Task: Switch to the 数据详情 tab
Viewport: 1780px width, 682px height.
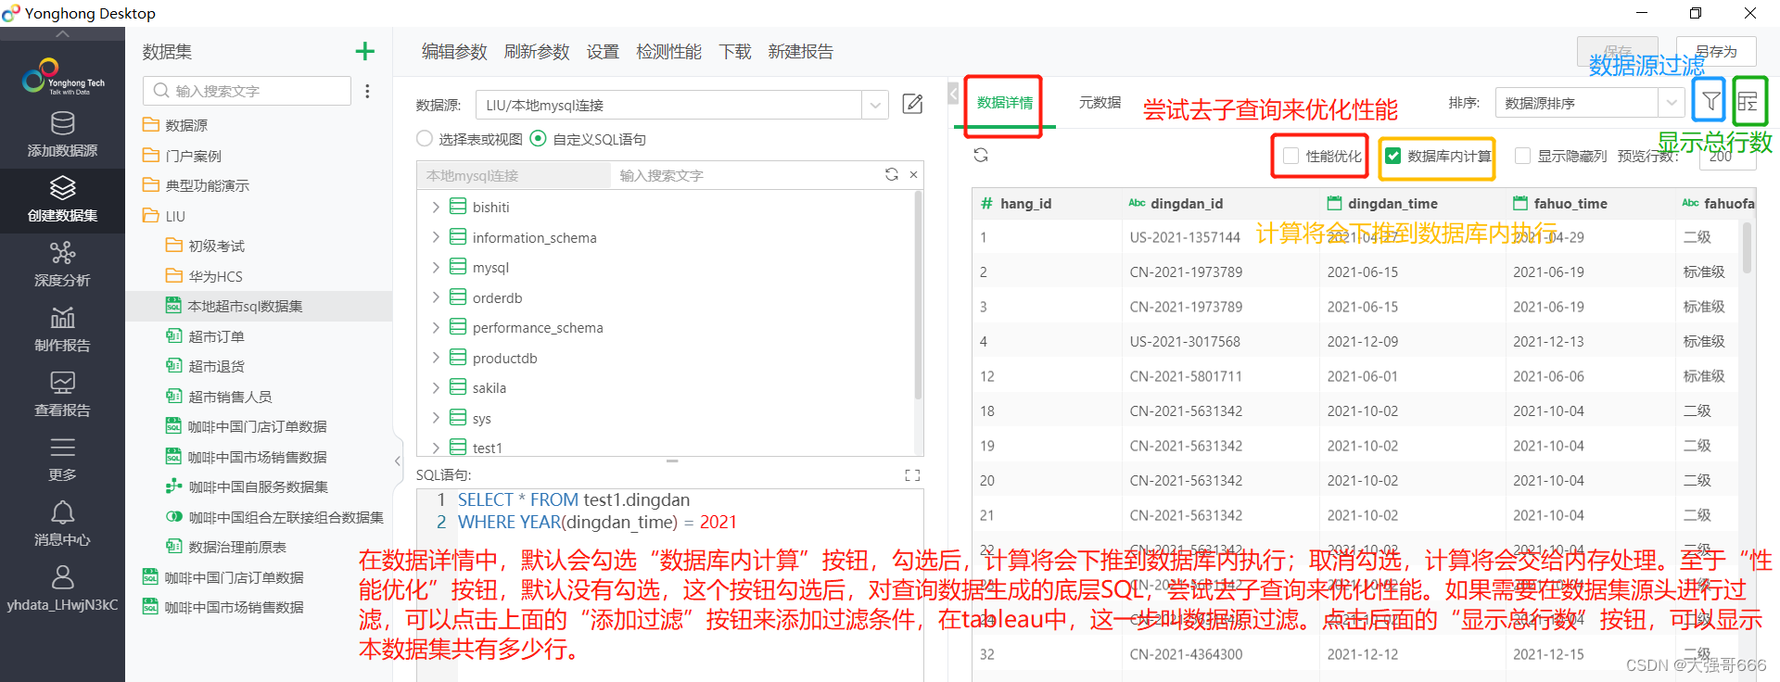Action: pyautogui.click(x=1005, y=103)
